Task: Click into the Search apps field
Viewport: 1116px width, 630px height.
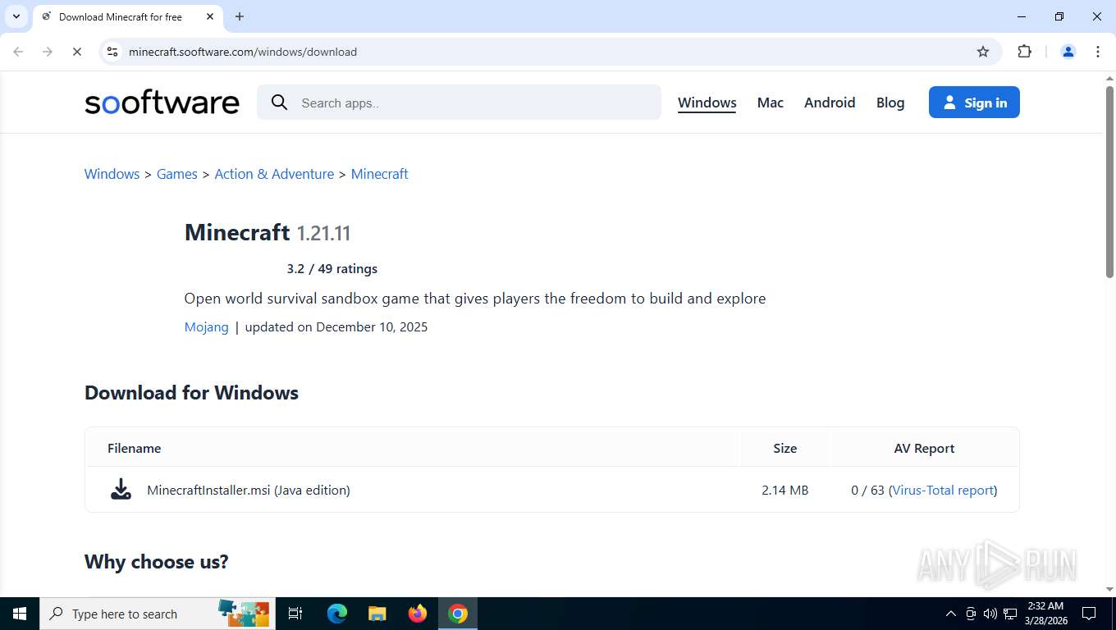Action: (x=459, y=103)
